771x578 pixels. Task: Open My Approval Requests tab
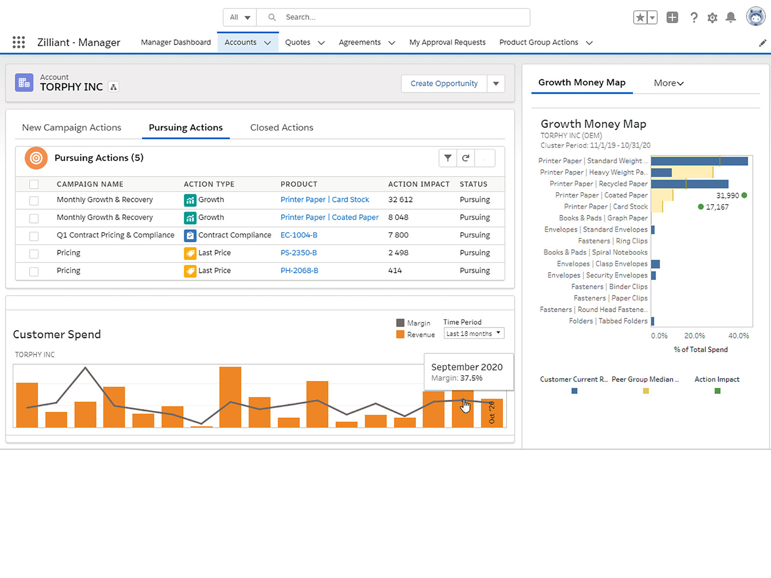tap(448, 42)
